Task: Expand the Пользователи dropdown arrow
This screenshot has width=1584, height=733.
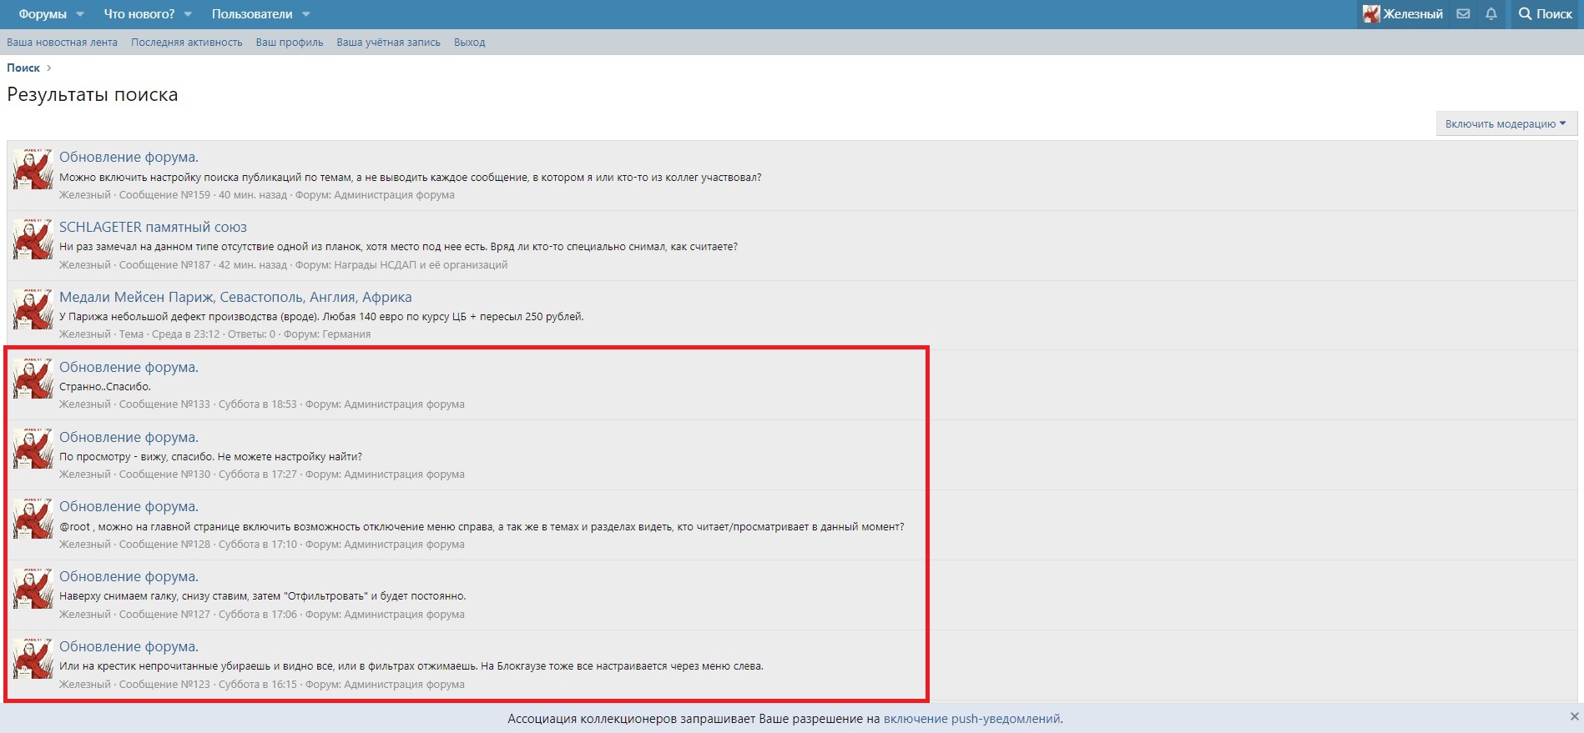Action: click(305, 14)
